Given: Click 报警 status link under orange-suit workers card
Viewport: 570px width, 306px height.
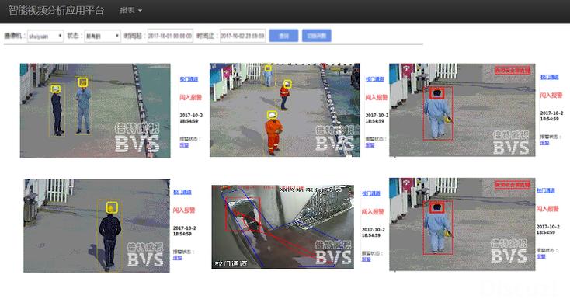Looking at the screenshot, I should pos(370,145).
